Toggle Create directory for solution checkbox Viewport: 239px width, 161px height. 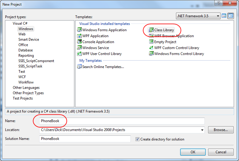137,139
